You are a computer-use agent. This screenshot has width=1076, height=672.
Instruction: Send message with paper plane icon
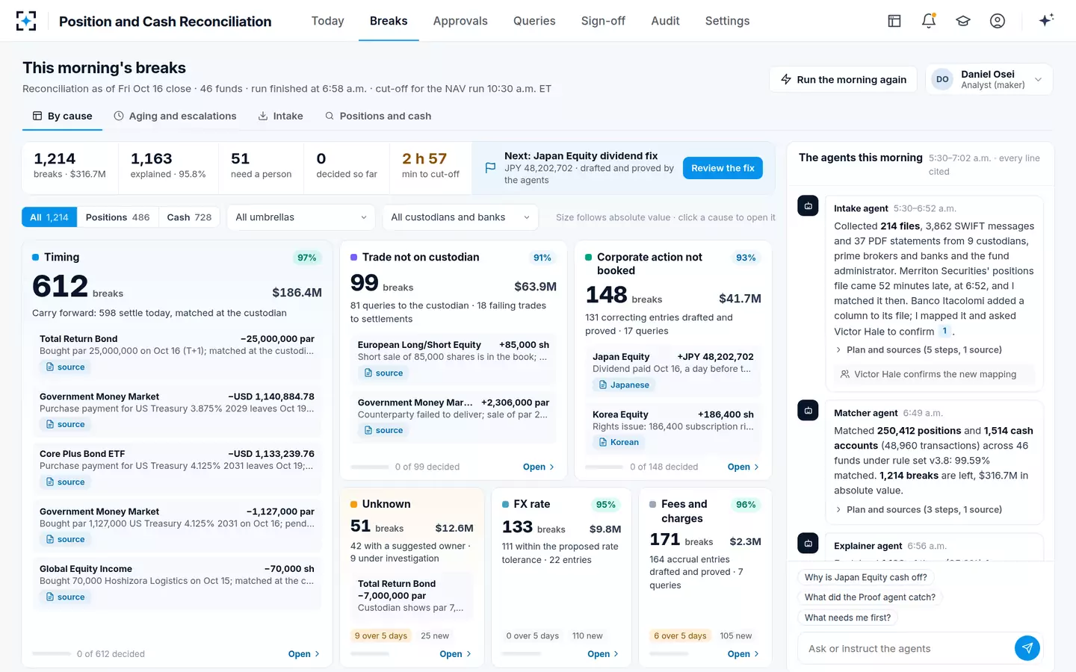click(x=1027, y=648)
